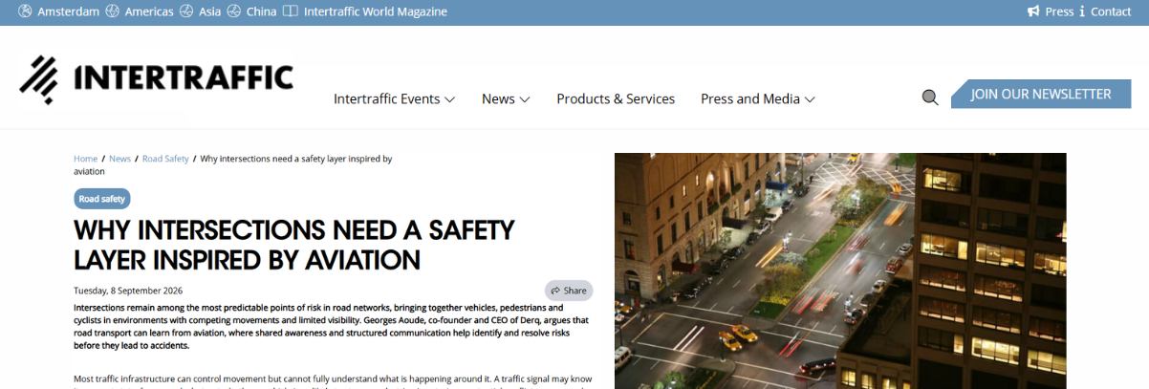Image resolution: width=1149 pixels, height=389 pixels.
Task: Click the Intertraffic logo
Action: [156, 78]
